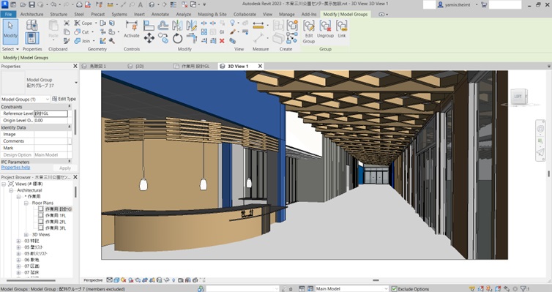Tick the checkbox beside floor plan 作業用 2FL

[41, 222]
